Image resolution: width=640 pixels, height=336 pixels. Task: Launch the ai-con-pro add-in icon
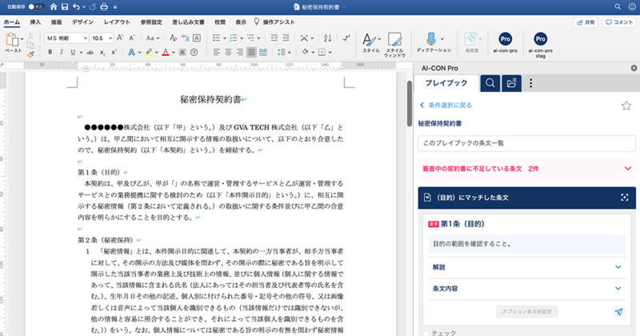(x=505, y=39)
